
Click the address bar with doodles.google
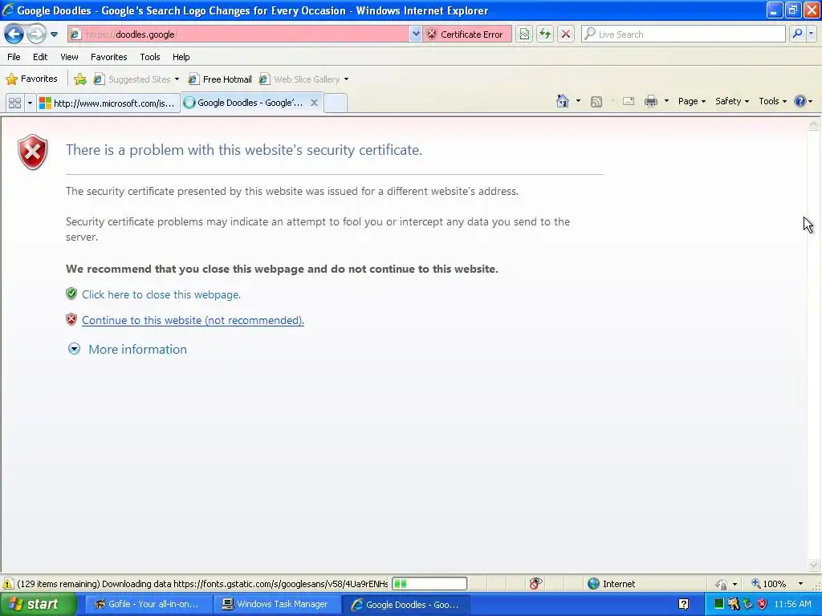[238, 34]
